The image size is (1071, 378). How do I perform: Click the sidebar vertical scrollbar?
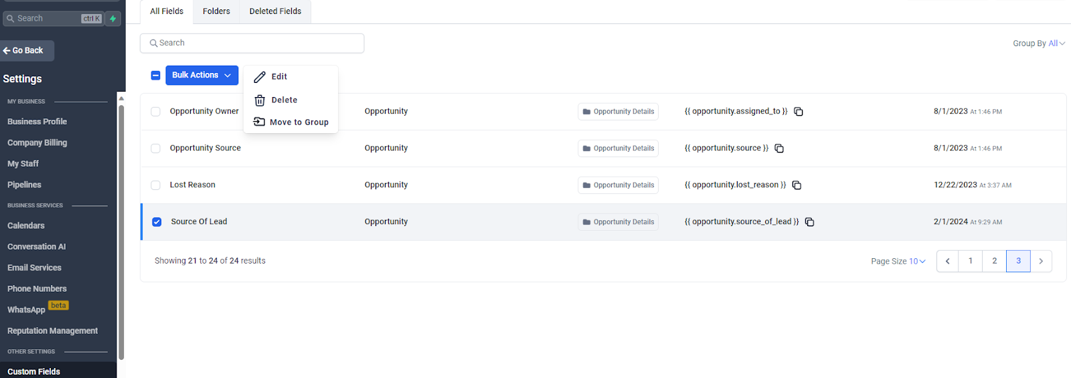121,231
